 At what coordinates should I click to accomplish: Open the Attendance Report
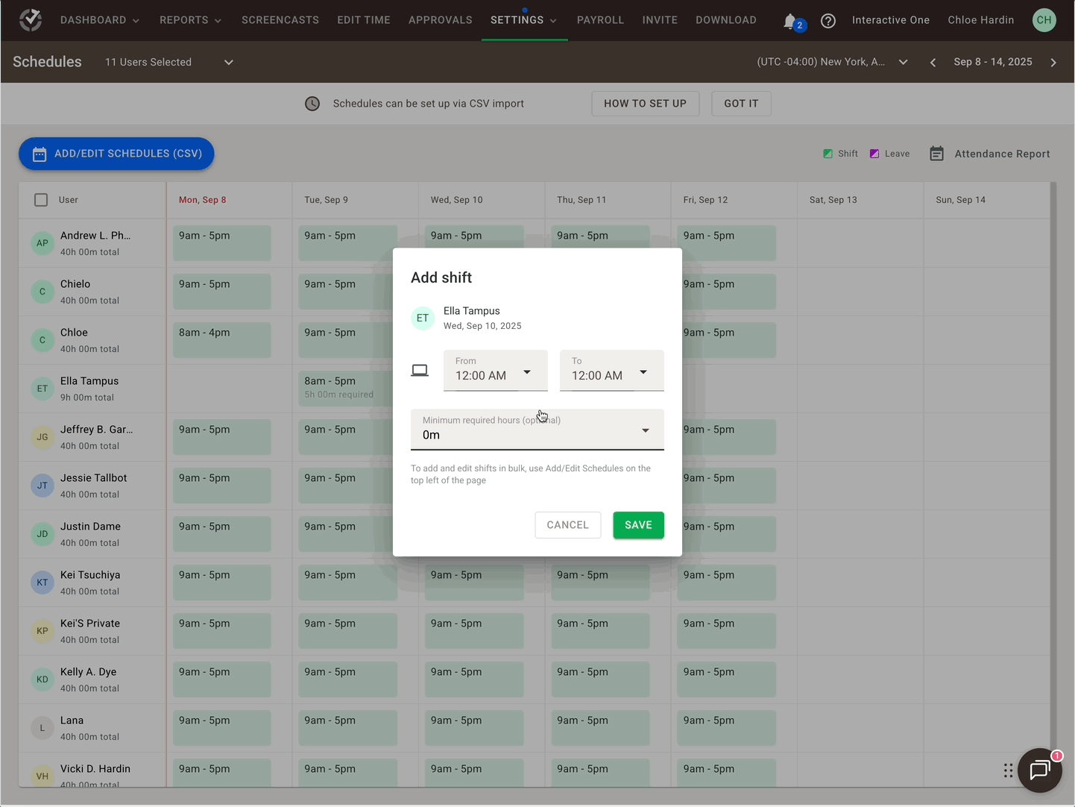coord(990,154)
